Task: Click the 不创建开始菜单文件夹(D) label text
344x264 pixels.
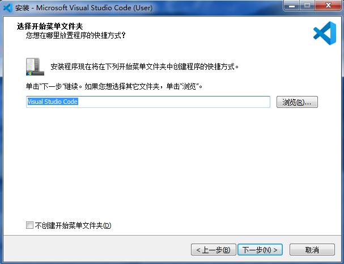Action: click(73, 225)
